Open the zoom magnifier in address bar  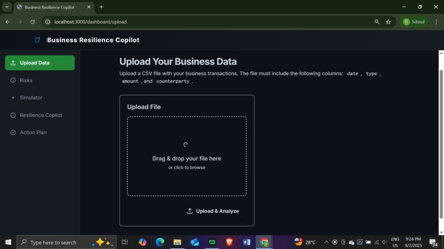point(377,22)
